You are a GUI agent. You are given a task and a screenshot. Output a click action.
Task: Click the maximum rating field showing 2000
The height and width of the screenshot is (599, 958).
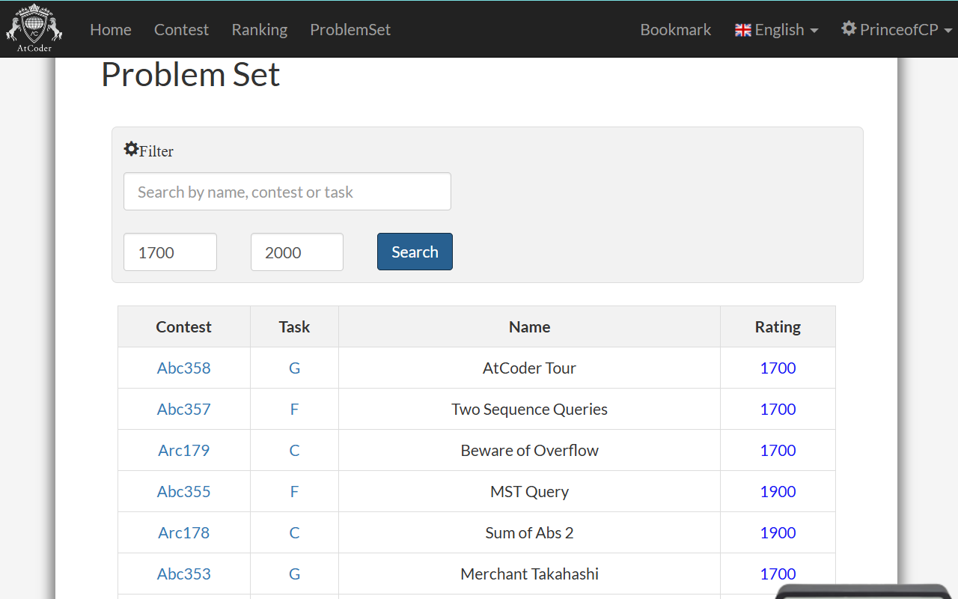296,252
